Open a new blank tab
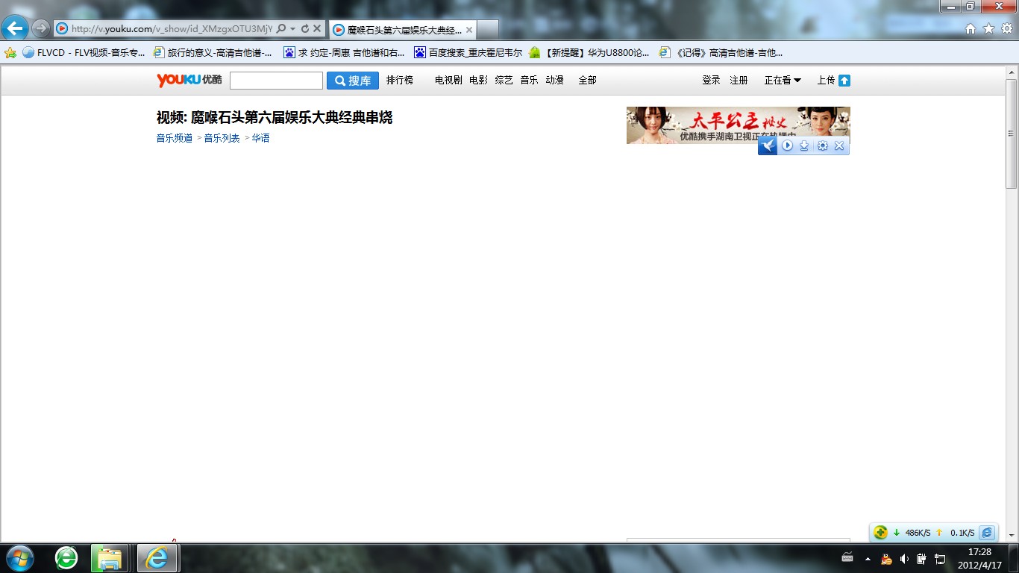 tap(487, 30)
